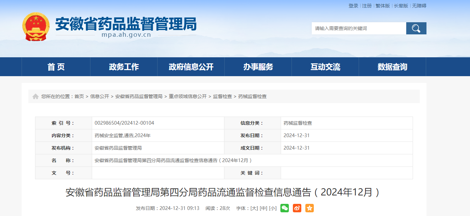Click the 关键词 label cell
This screenshot has height=216, width=470.
tap(252, 173)
